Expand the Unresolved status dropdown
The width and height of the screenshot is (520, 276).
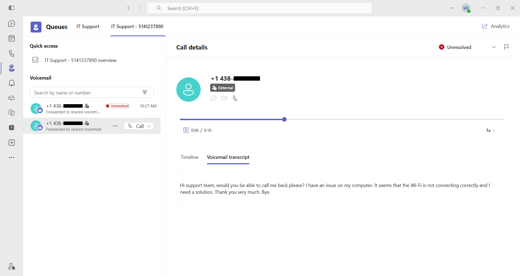[x=494, y=47]
